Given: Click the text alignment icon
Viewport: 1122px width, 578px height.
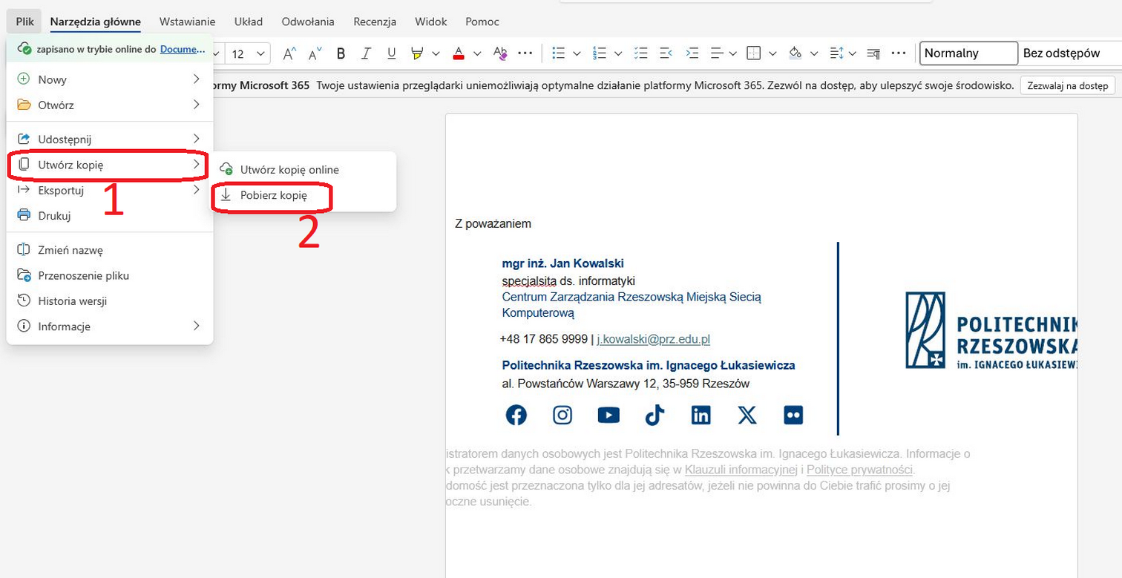Looking at the screenshot, I should point(717,53).
